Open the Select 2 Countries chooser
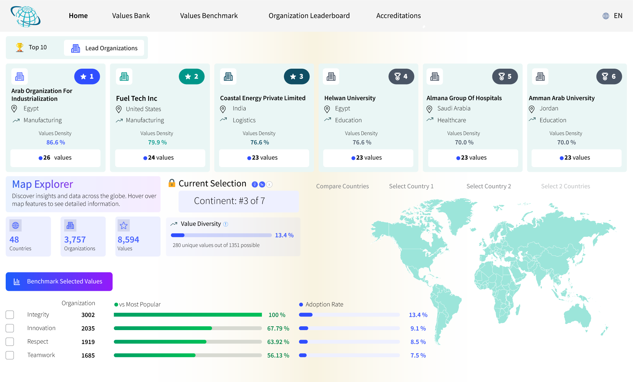 click(x=565, y=186)
